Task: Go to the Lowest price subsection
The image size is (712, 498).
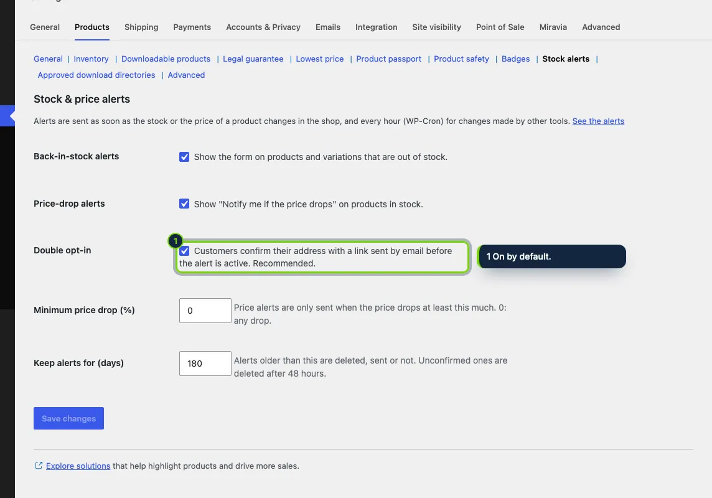Action: coord(320,59)
